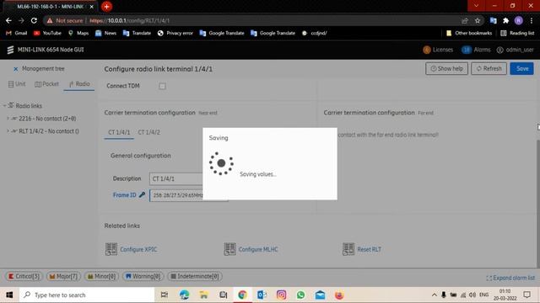The image size is (540, 303).
Task: Expand the RLT 1/4/2 node
Action: coord(8,131)
